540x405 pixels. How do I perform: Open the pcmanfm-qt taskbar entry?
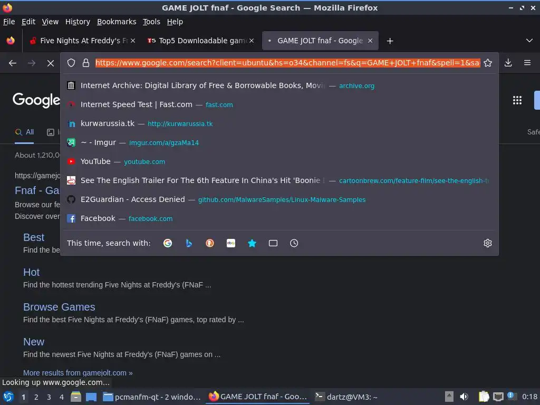tap(152, 397)
